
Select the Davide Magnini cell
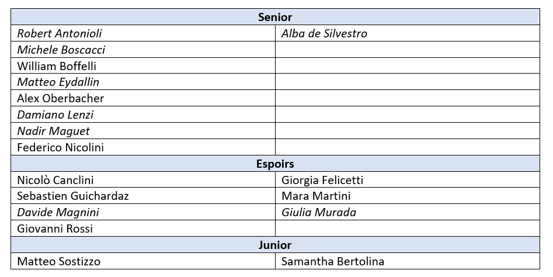point(143,212)
